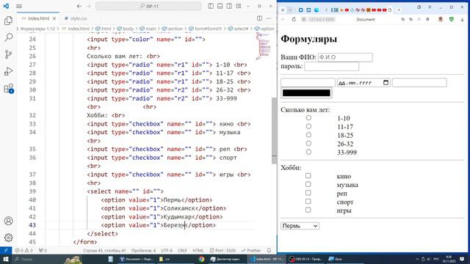The height and width of the screenshot is (264, 470).
Task: Change HTML language mode in status bar
Action: (x=198, y=250)
